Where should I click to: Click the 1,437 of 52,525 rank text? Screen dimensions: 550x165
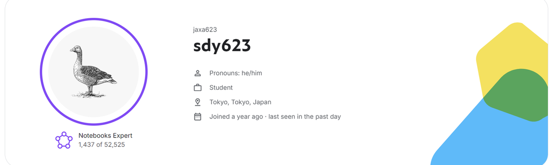(102, 145)
